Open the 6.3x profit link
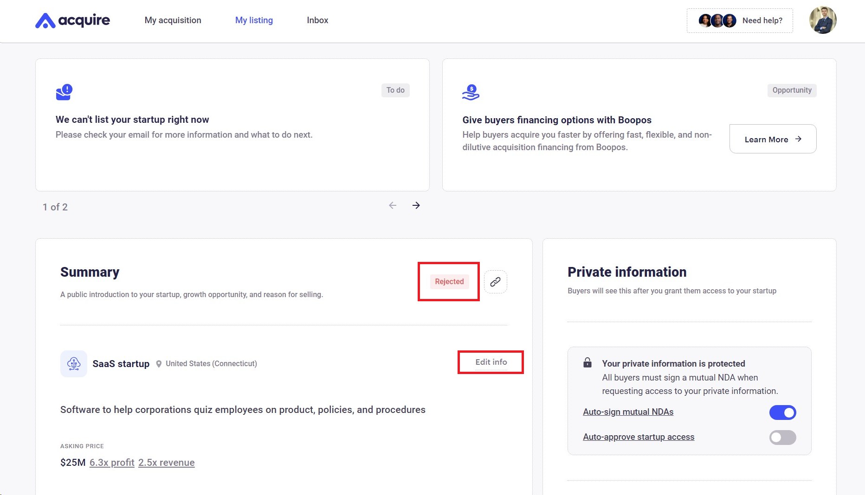The height and width of the screenshot is (495, 865). click(112, 463)
